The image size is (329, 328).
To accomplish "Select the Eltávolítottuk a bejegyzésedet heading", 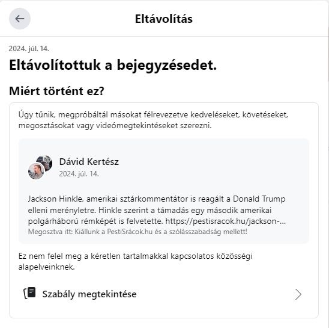I will point(113,65).
